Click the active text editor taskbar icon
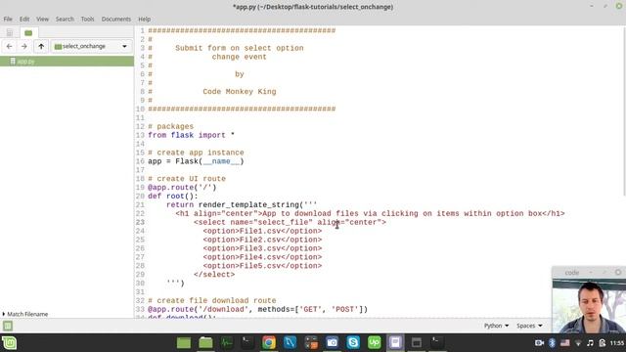 click(x=395, y=343)
